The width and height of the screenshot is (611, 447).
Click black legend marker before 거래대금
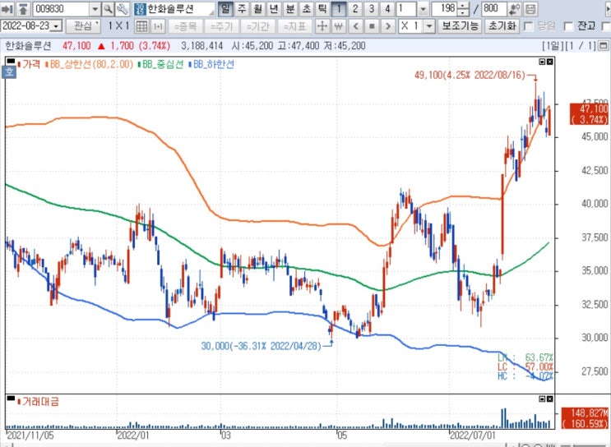[11, 399]
